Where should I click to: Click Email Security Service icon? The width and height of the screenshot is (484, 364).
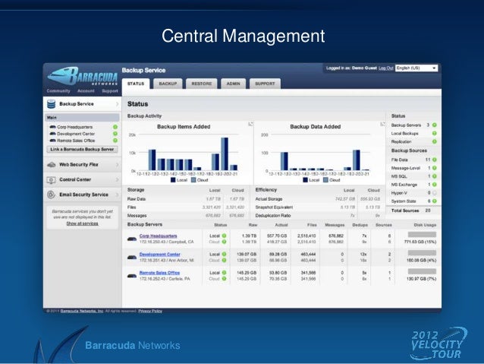click(52, 195)
